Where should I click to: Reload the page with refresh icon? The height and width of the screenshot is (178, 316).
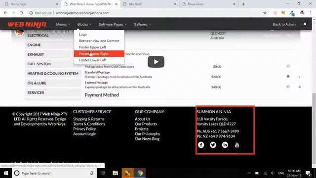pos(21,13)
